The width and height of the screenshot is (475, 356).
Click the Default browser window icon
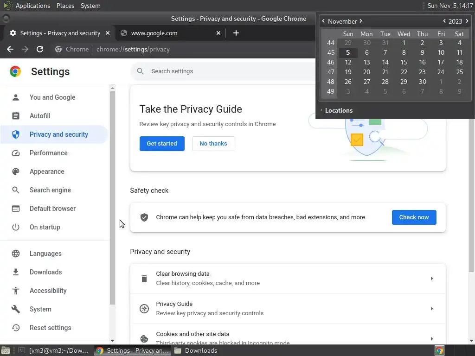pos(16,209)
